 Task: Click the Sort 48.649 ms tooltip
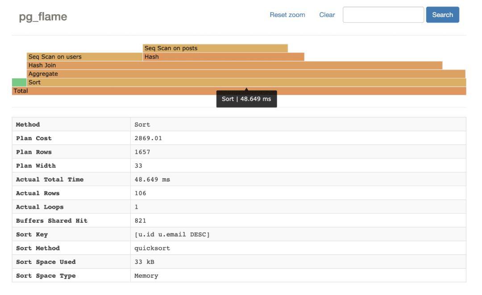tap(246, 99)
